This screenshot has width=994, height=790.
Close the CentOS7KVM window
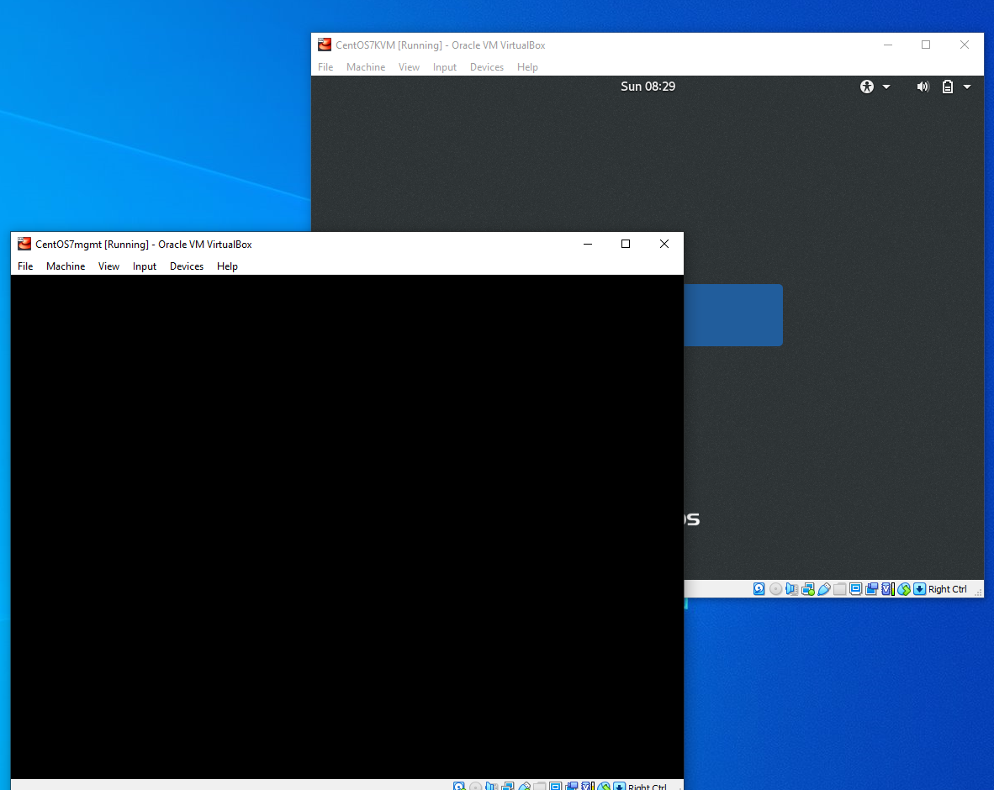[965, 45]
